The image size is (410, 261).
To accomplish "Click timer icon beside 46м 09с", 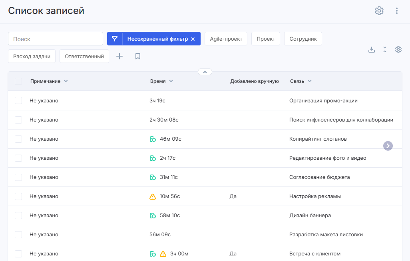I will 153,139.
